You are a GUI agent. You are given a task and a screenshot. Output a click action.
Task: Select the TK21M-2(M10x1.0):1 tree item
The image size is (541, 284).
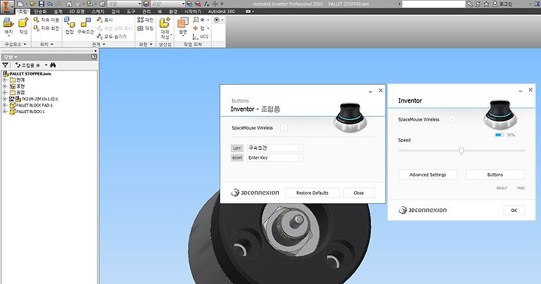40,99
